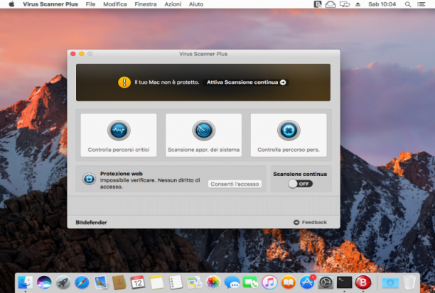Turn on Scansione continua switch

coord(300,184)
